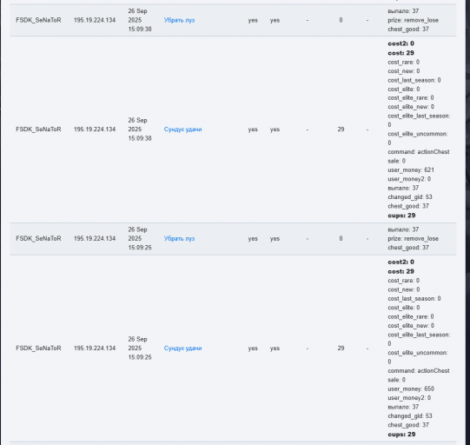Click bold 'cups: 29' in the 15:09:38 row
The width and height of the screenshot is (470, 445).
401,216
